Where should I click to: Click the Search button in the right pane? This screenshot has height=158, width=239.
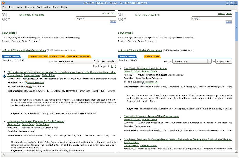[x=229, y=22]
